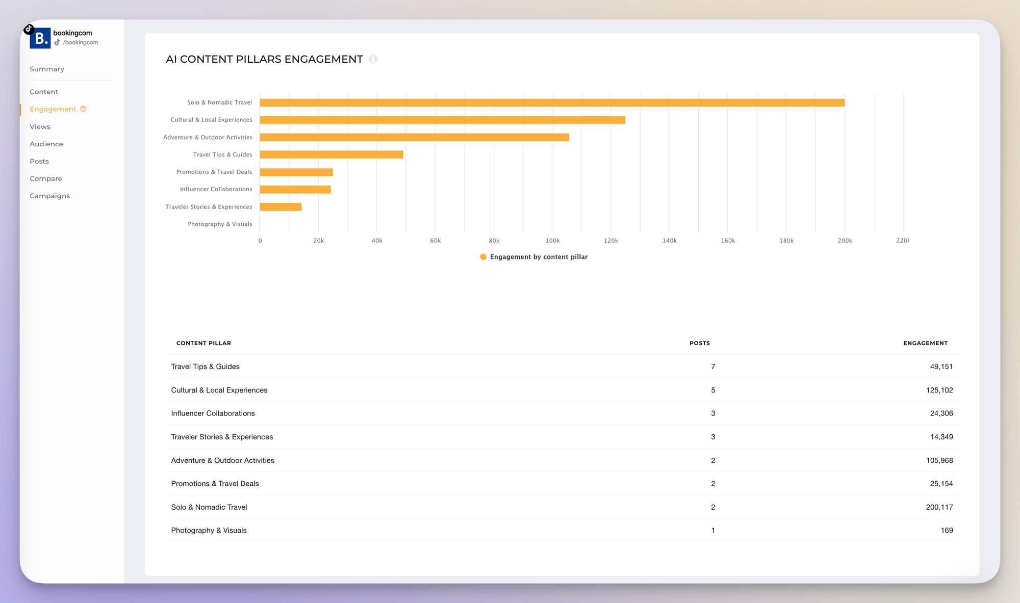Sort by the CONTENT PILLAR column header
Image resolution: width=1020 pixels, height=603 pixels.
203,343
